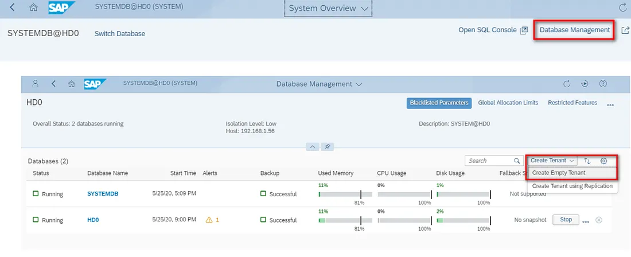Click the Blacklisted Parameters button
Viewport: 631px width, 257px height.
(x=439, y=103)
